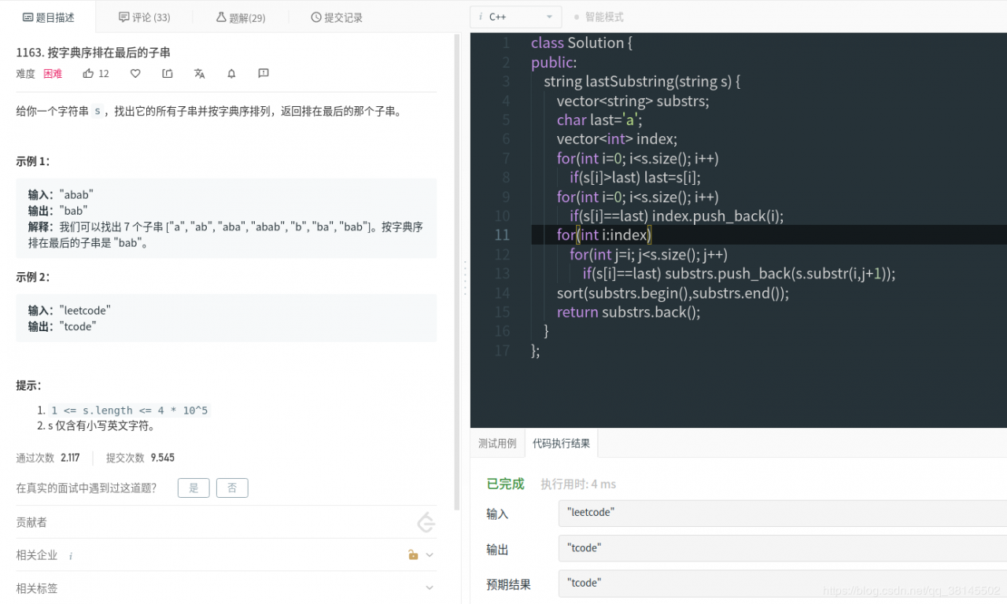Viewport: 1007px width, 604px height.
Task: Open the C++ language dropdown
Action: (516, 17)
